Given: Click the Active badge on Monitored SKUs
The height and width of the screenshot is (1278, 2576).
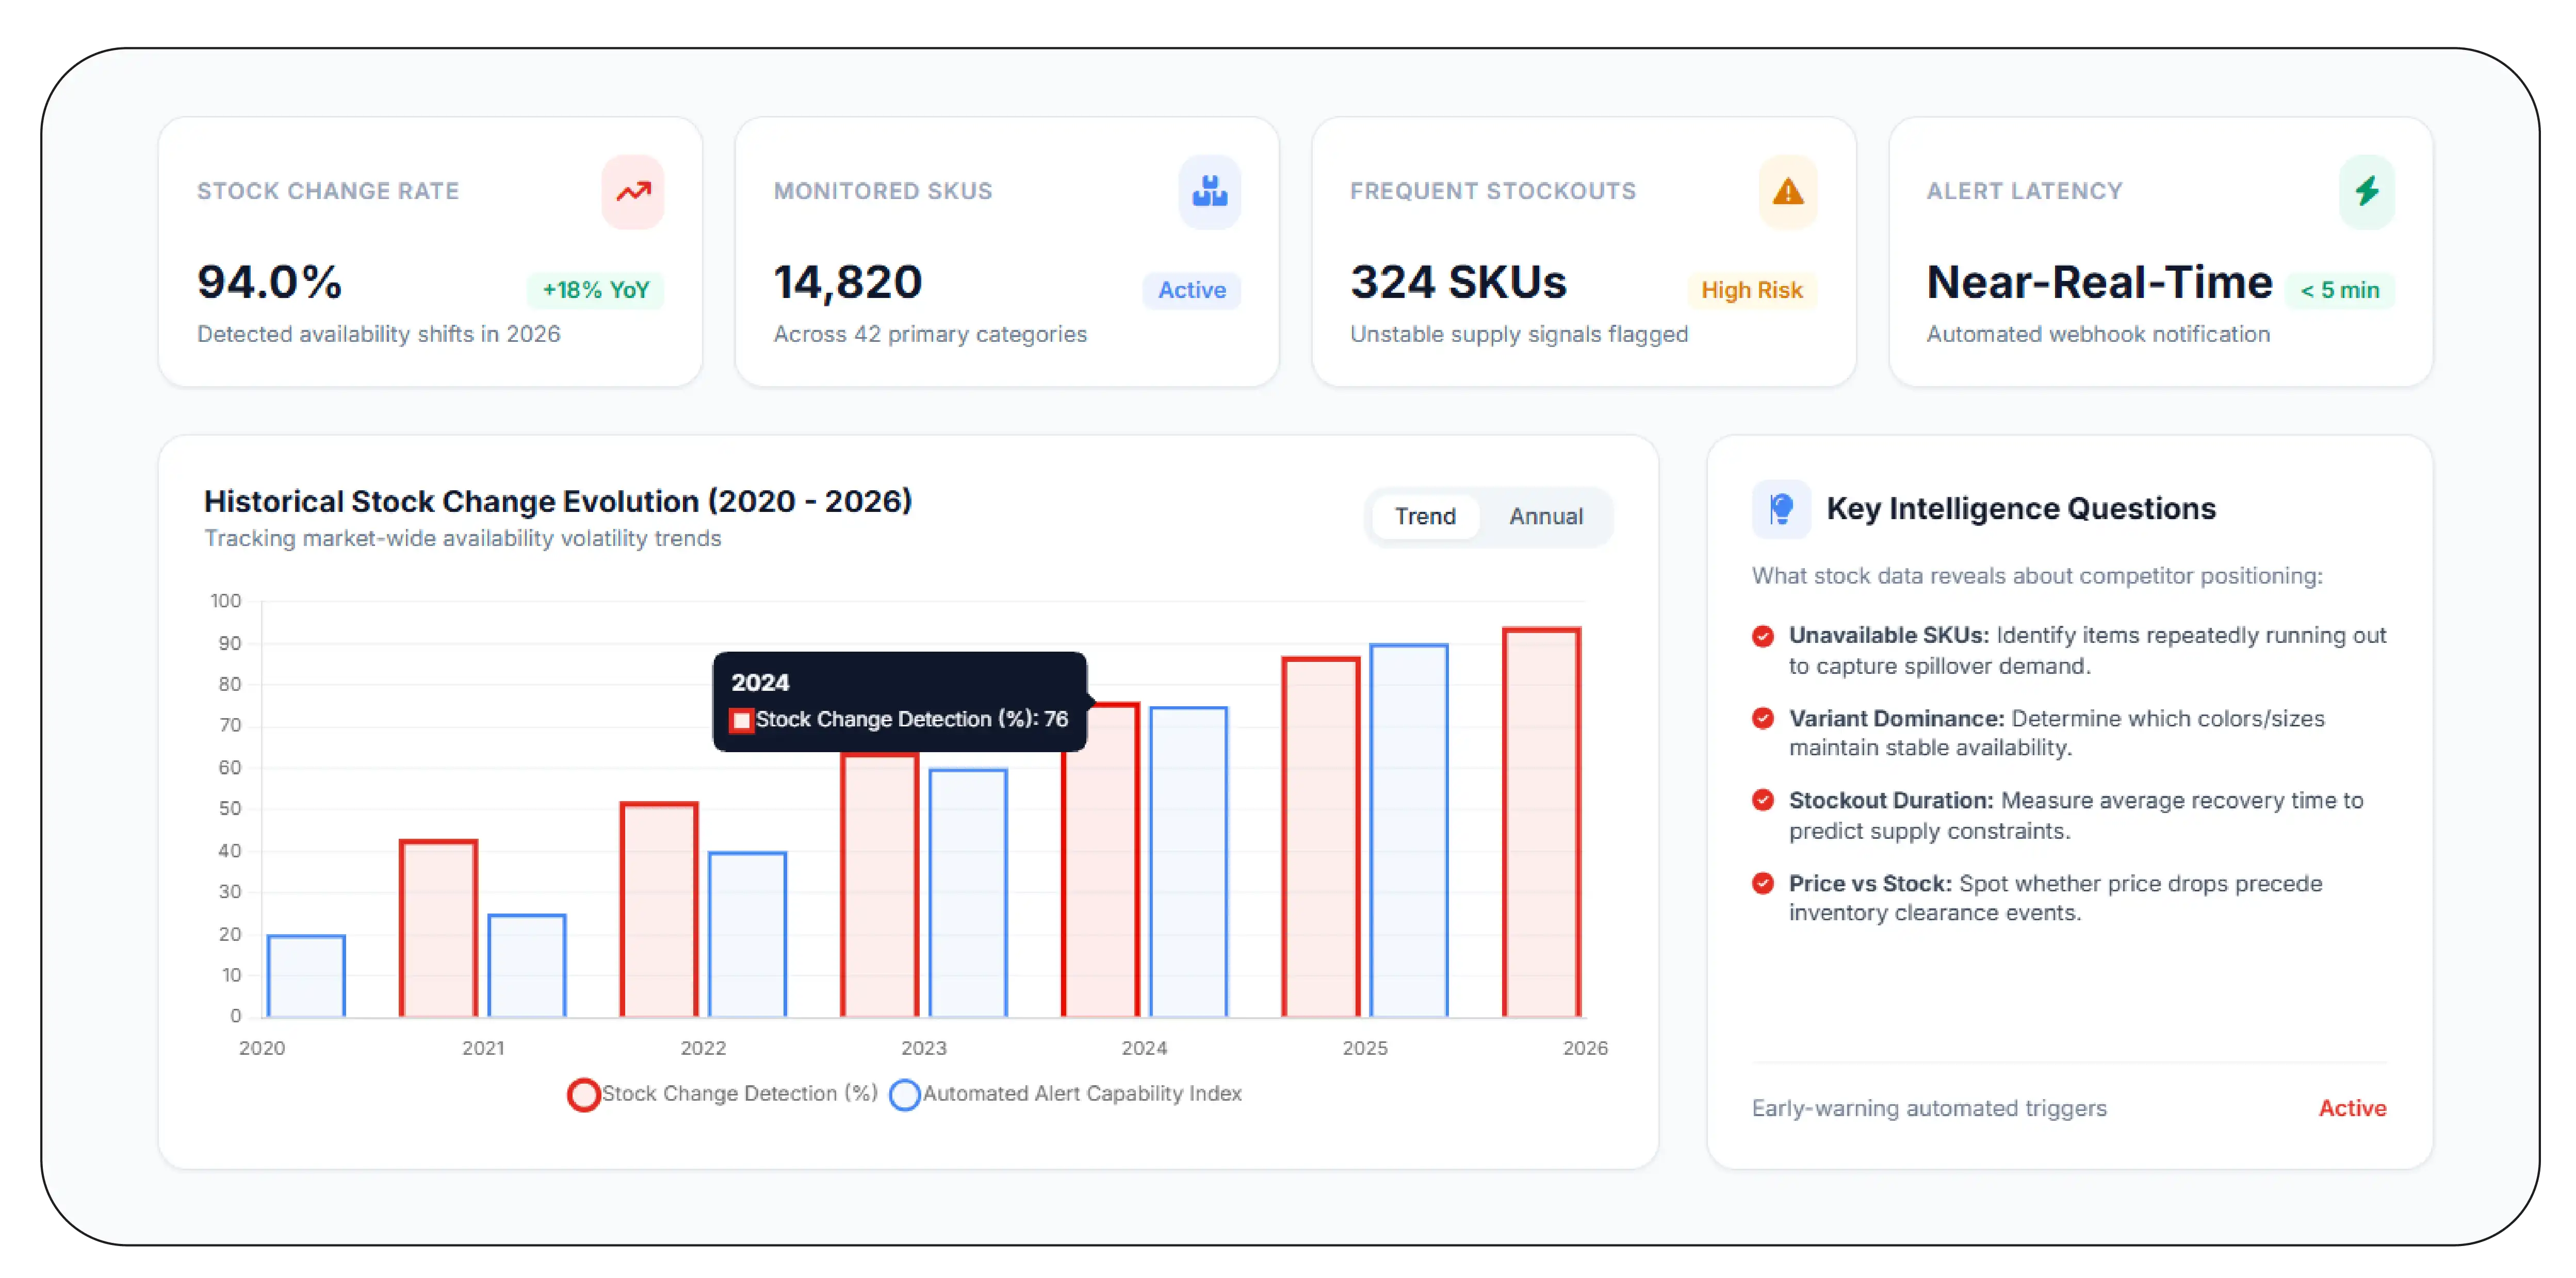Looking at the screenshot, I should click(1192, 290).
